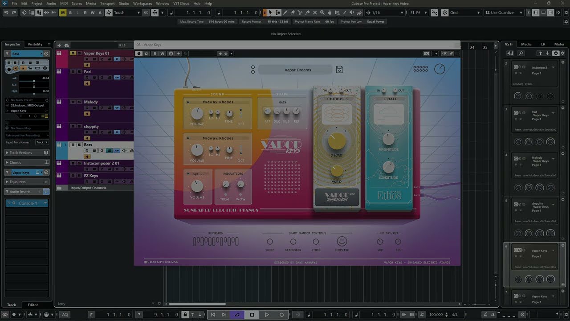Switch to the Media tab in right zone
Image resolution: width=570 pixels, height=321 pixels.
pos(526,44)
